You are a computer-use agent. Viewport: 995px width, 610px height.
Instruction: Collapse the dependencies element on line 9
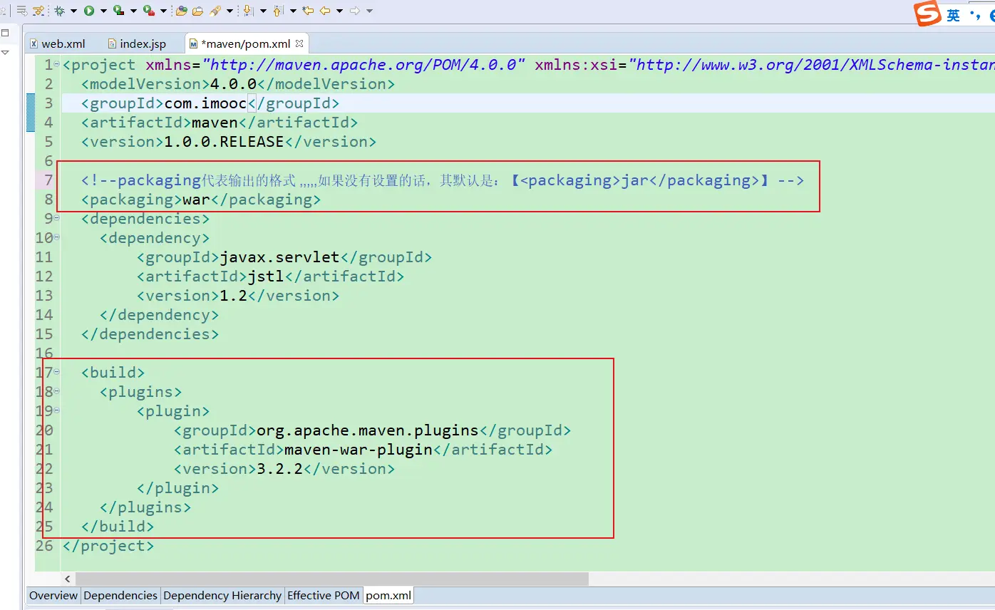pos(56,218)
